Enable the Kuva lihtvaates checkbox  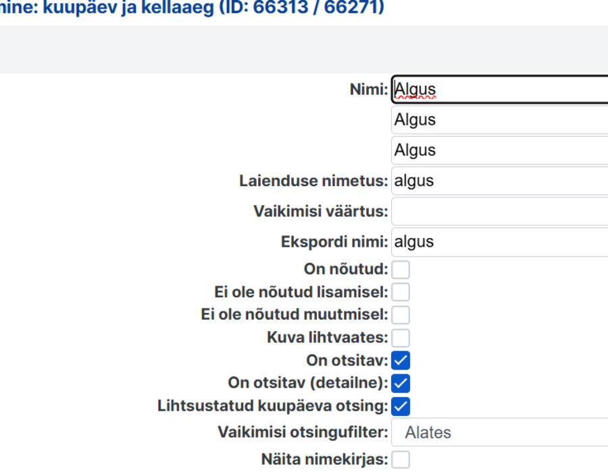coord(401,338)
